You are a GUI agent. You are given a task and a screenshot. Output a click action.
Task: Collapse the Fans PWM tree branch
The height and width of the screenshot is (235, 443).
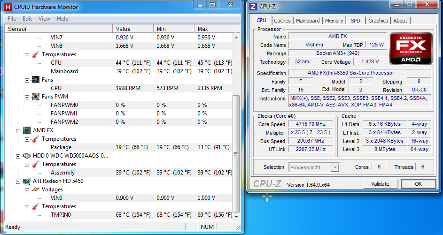point(27,97)
